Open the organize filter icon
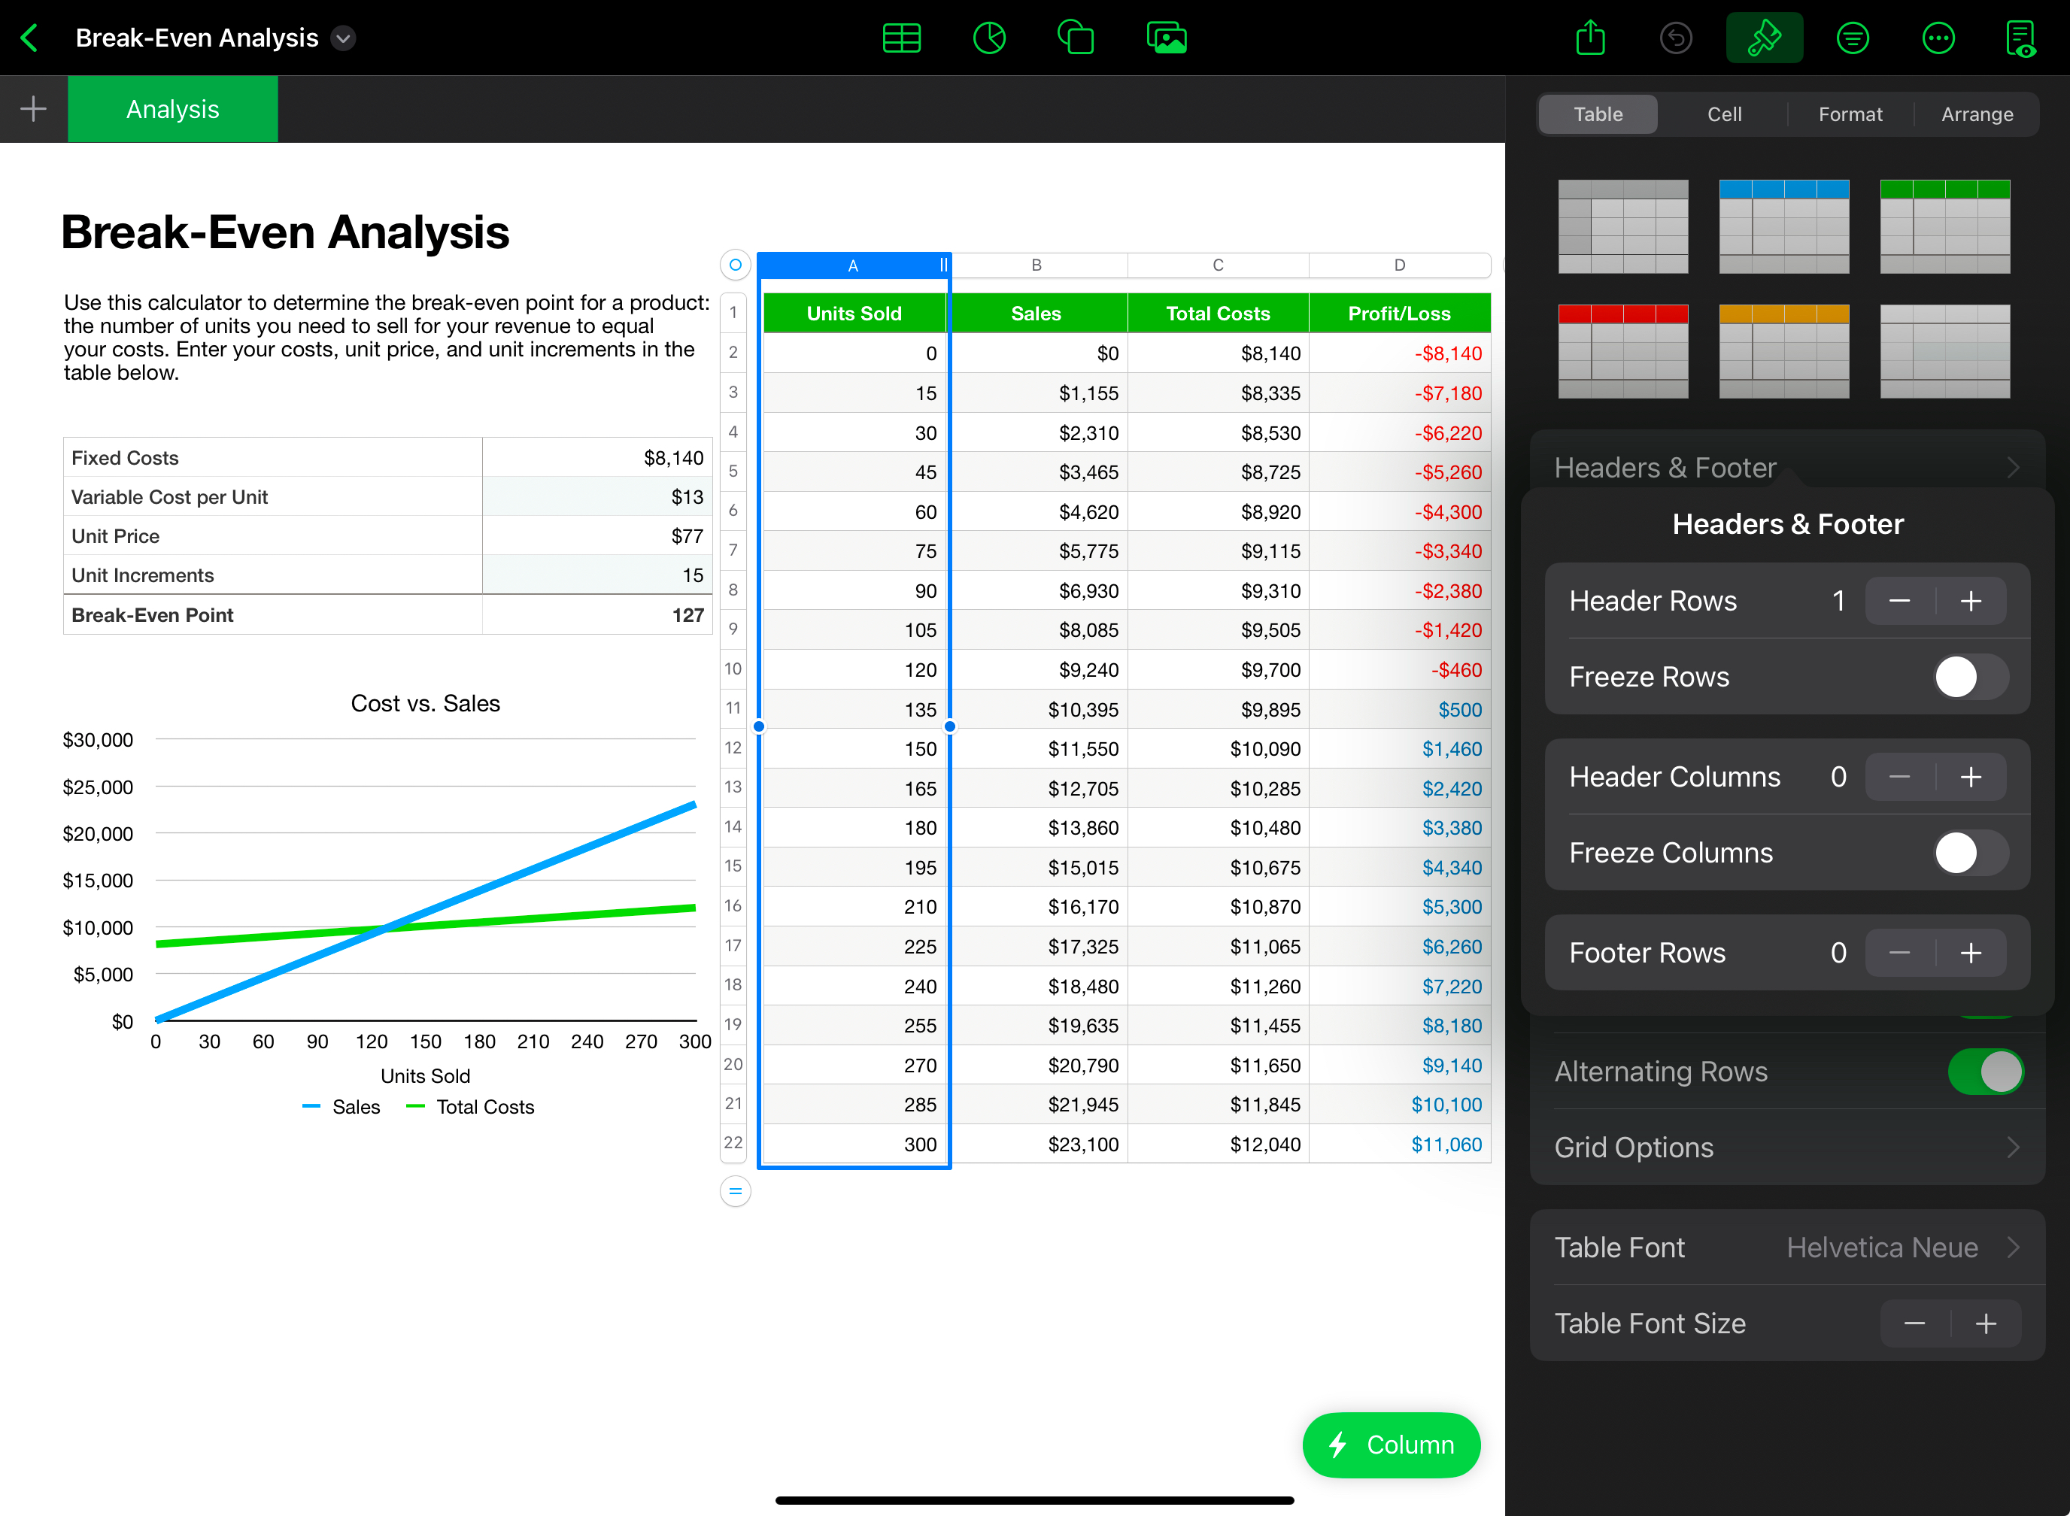This screenshot has width=2070, height=1516. (1853, 38)
